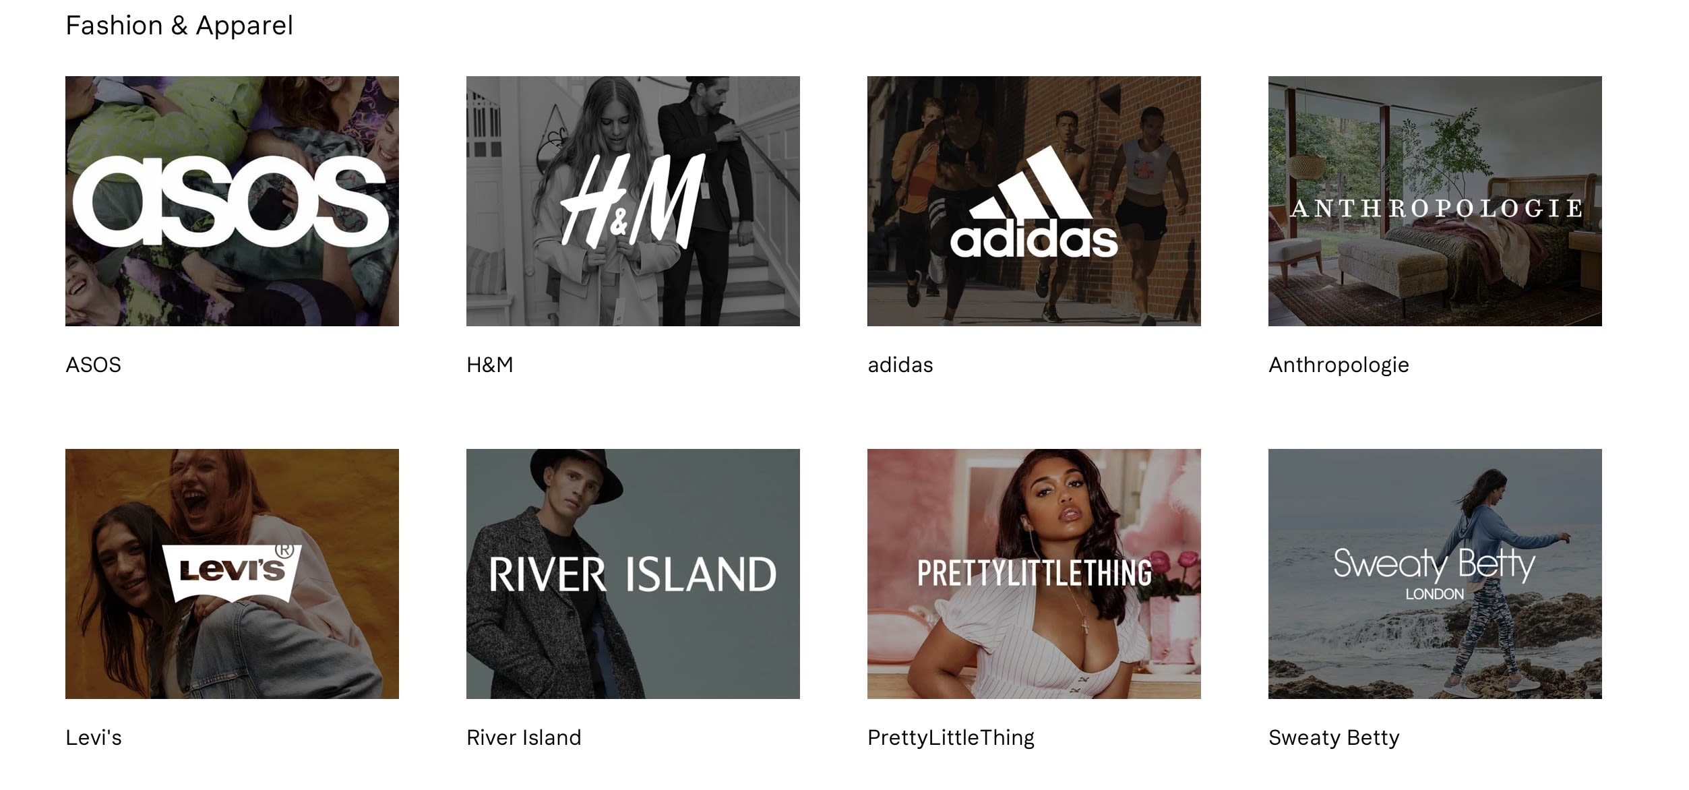Select the Levi's logo image
This screenshot has width=1689, height=790.
click(232, 574)
